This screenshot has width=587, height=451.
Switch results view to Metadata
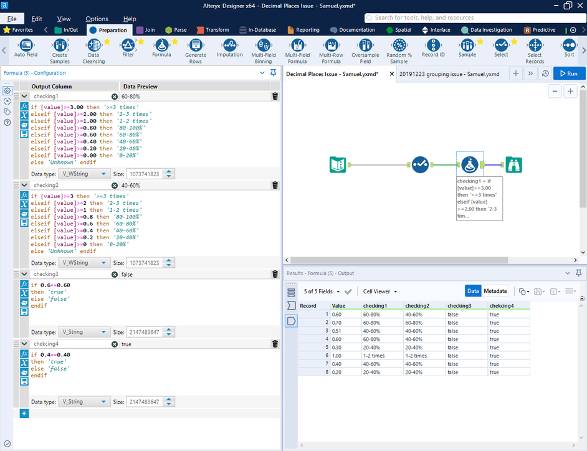click(x=495, y=291)
